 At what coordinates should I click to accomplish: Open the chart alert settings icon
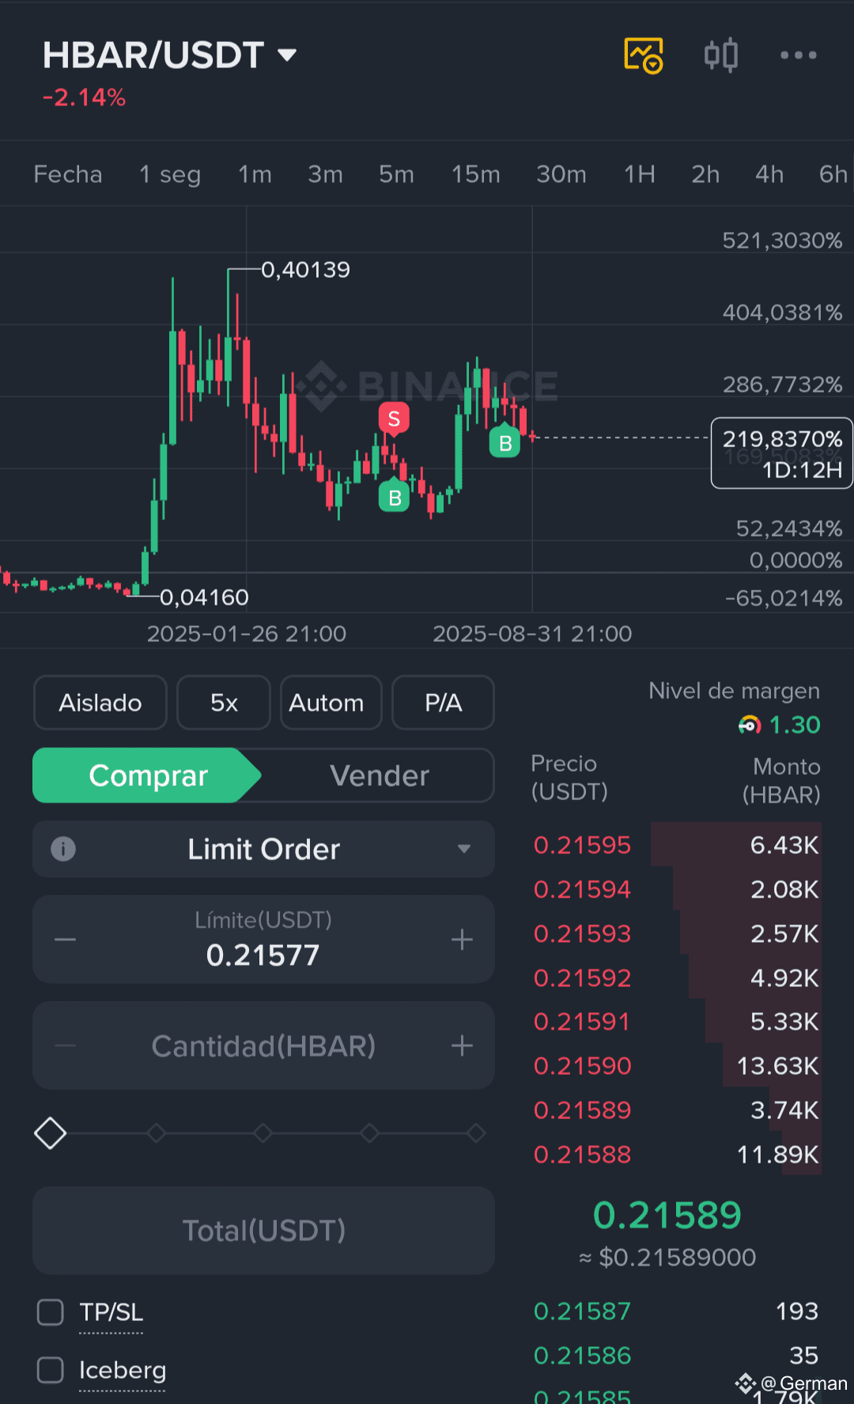[644, 55]
